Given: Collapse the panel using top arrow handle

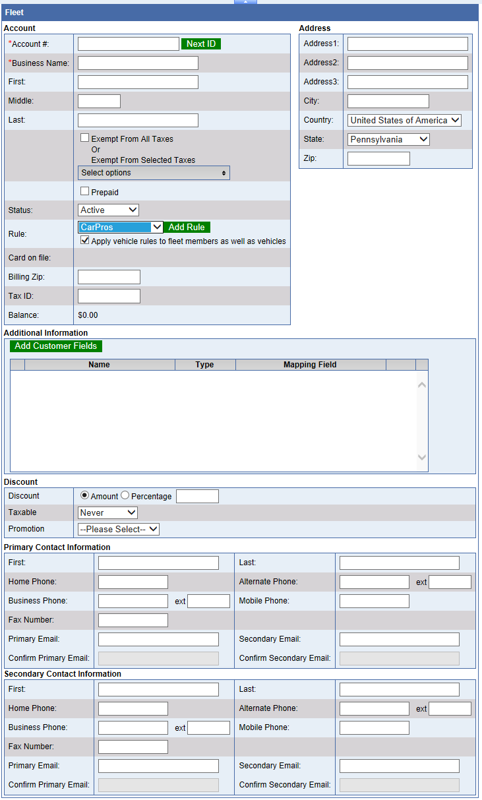Looking at the screenshot, I should tap(245, 2).
